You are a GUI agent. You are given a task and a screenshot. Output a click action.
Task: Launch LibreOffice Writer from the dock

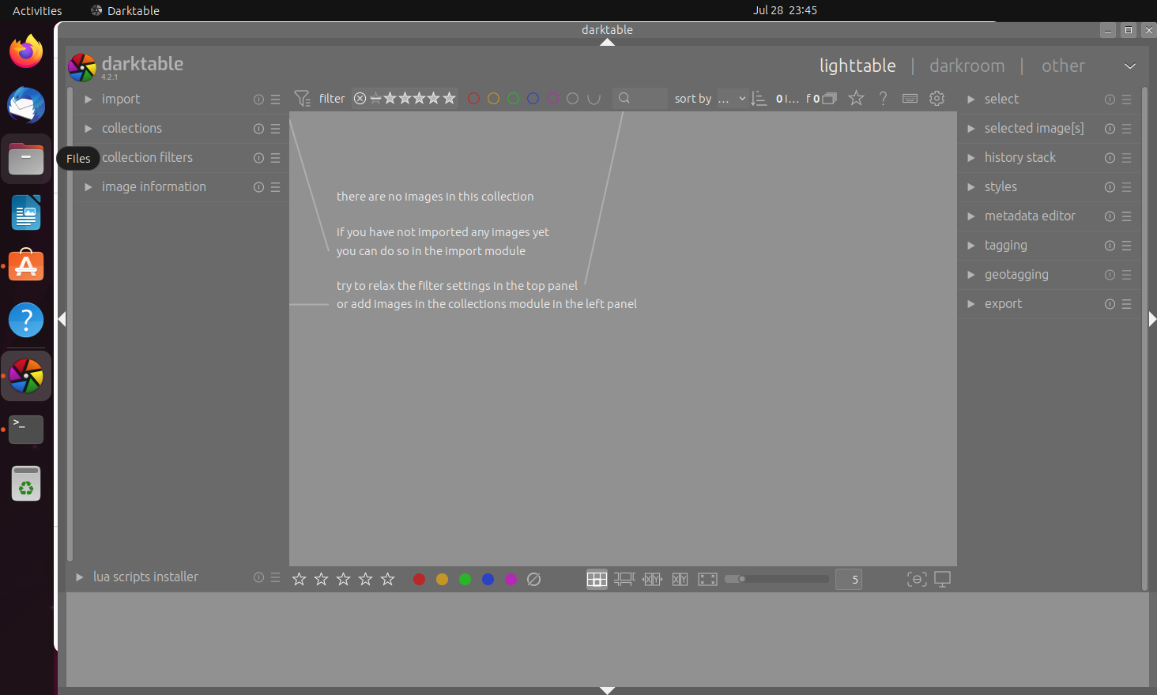point(26,212)
